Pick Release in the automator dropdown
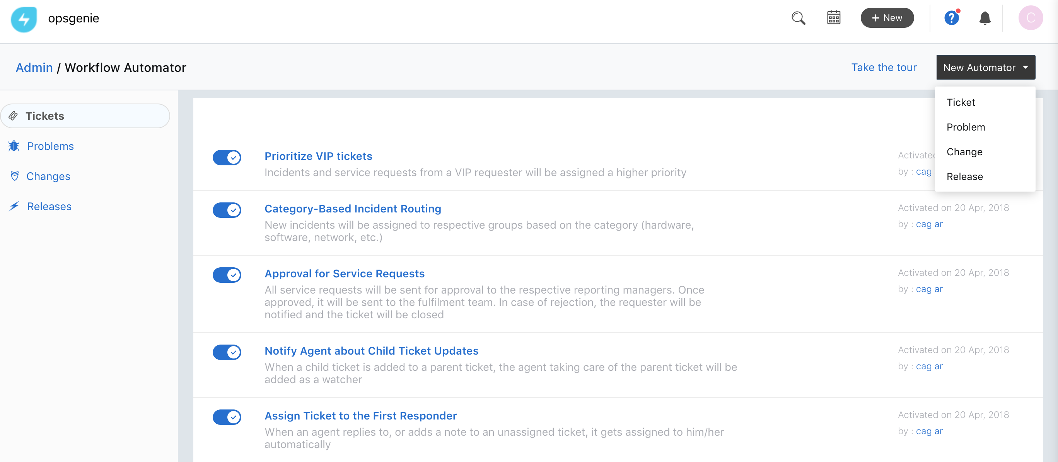 (x=964, y=177)
